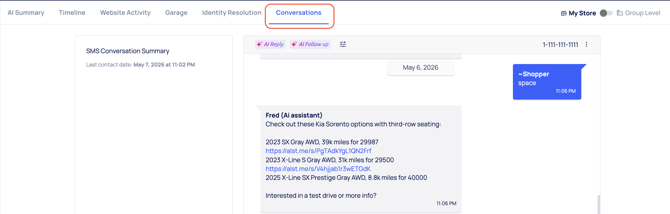Image resolution: width=670 pixels, height=214 pixels.
Task: Open the Website Activity tab
Action: click(125, 13)
